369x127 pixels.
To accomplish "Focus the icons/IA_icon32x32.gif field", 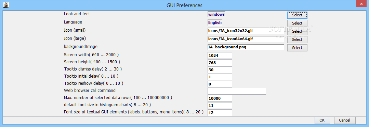I will point(246,31).
